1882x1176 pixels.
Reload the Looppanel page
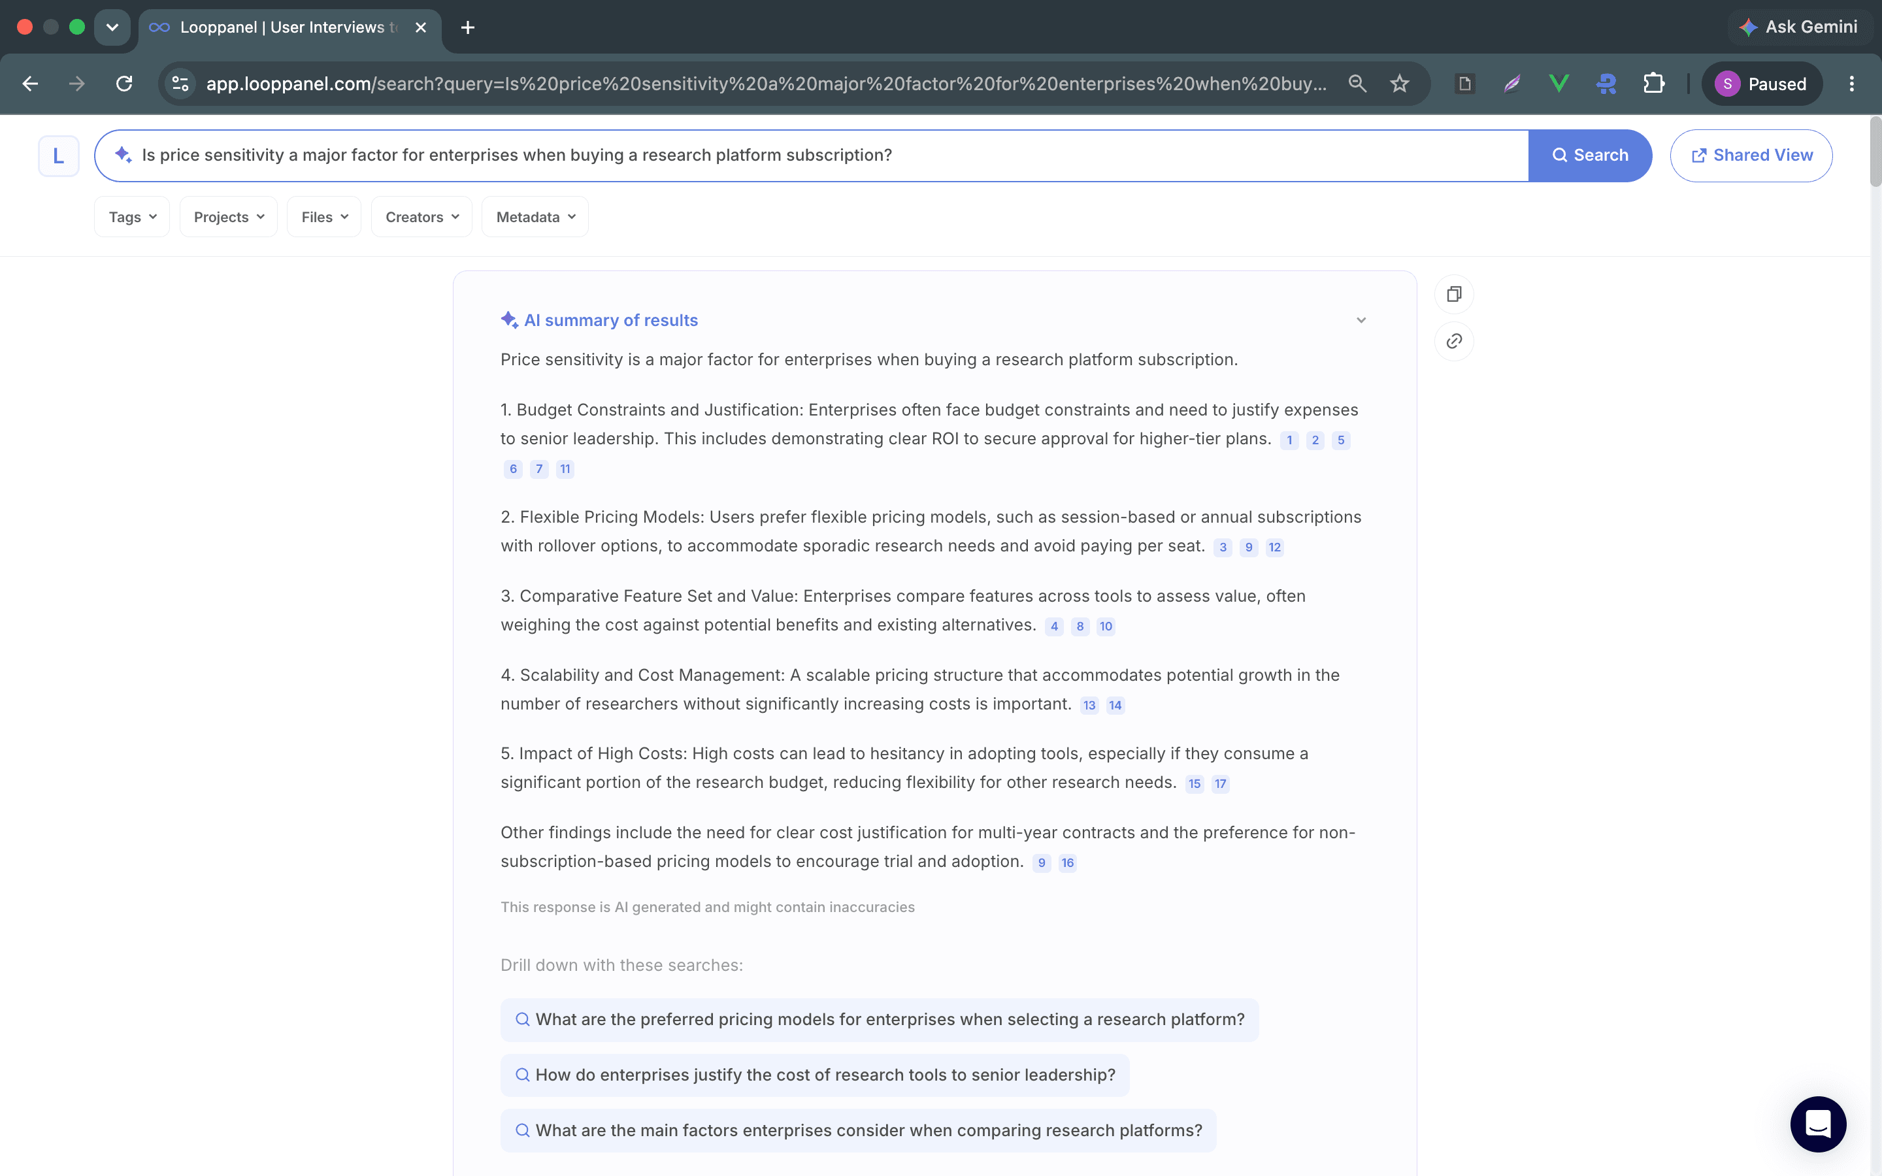point(124,83)
